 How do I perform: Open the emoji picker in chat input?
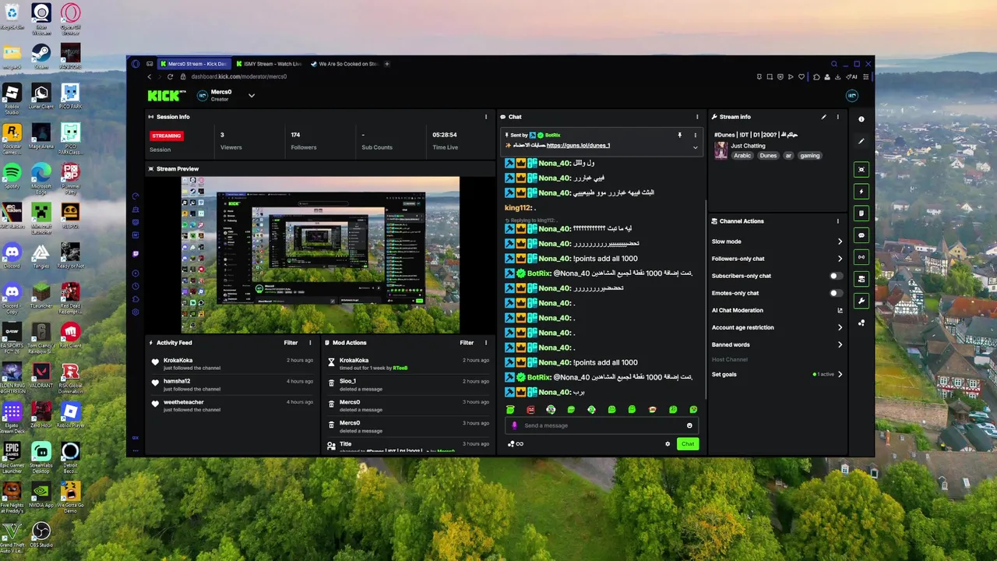point(689,425)
